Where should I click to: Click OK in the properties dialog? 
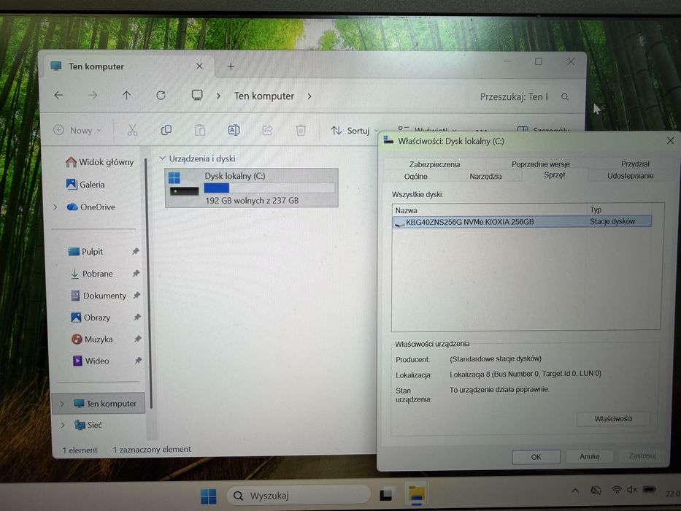pos(536,457)
